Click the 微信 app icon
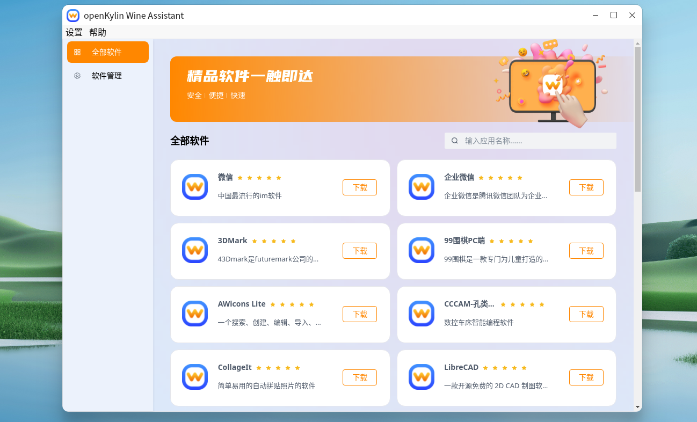This screenshot has height=422, width=697. click(x=195, y=187)
